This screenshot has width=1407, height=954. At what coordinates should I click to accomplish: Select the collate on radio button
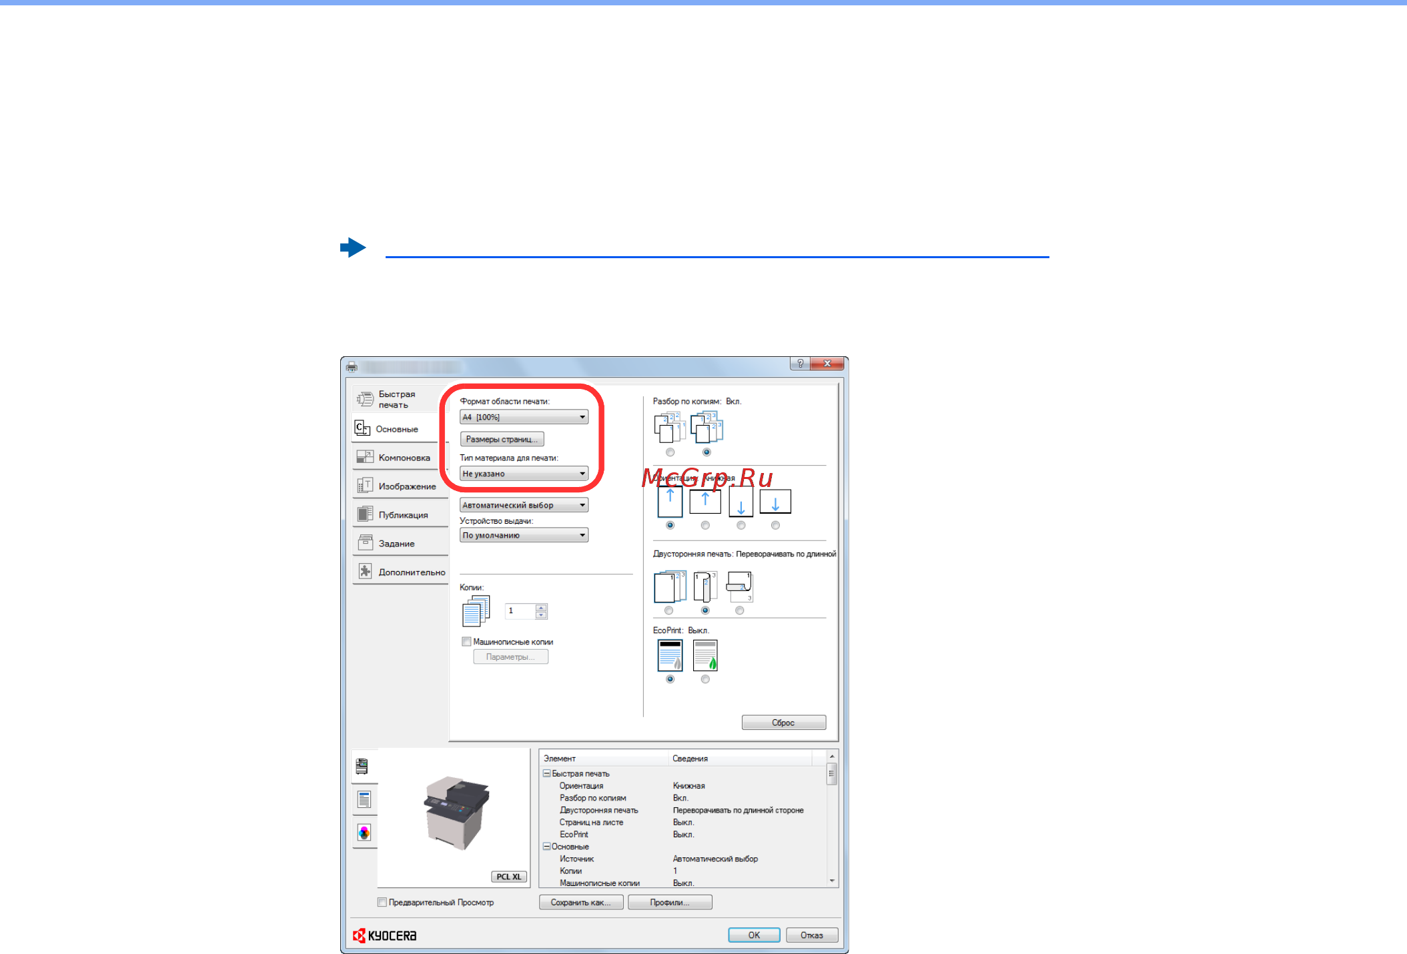(x=707, y=452)
